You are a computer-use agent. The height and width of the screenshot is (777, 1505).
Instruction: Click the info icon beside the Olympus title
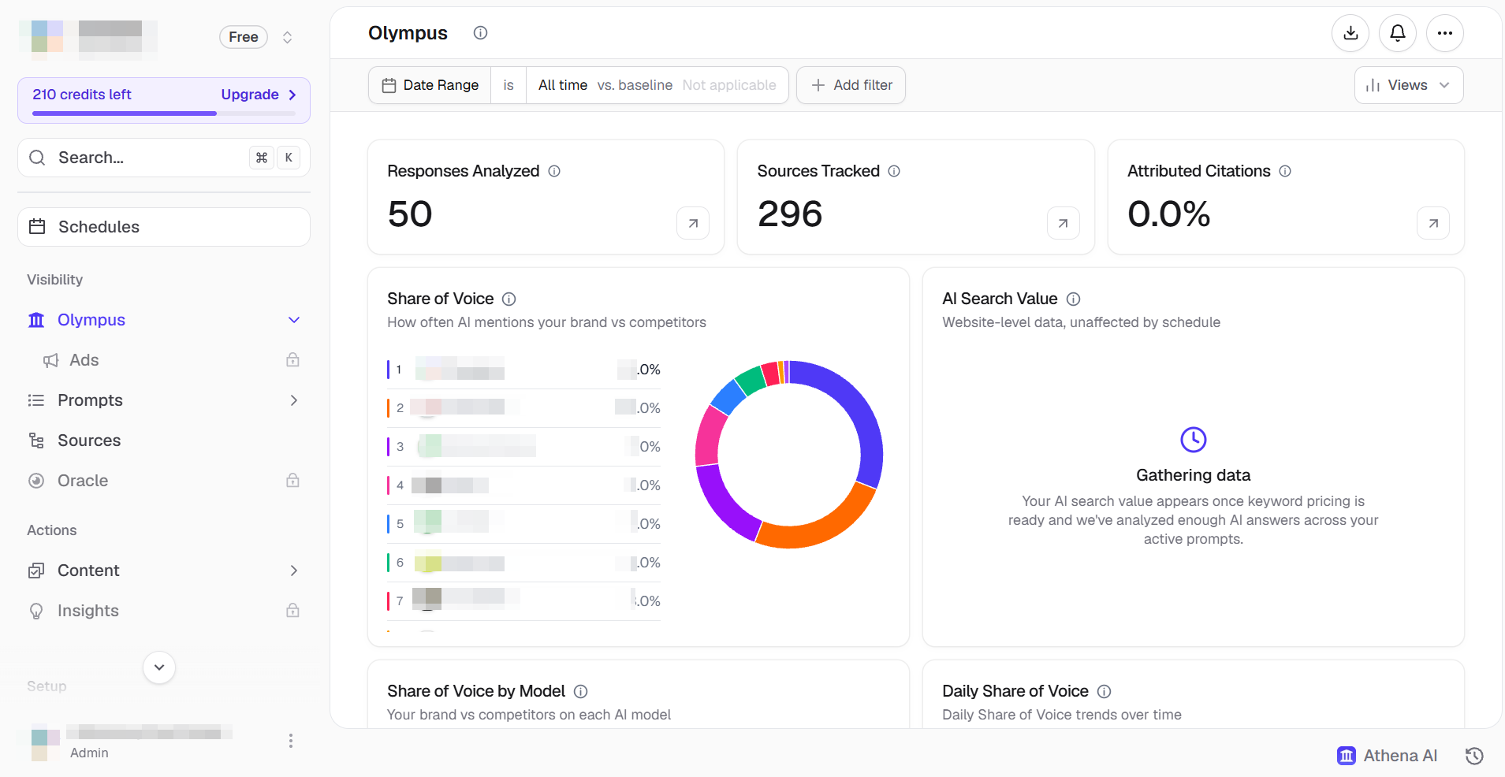point(480,32)
